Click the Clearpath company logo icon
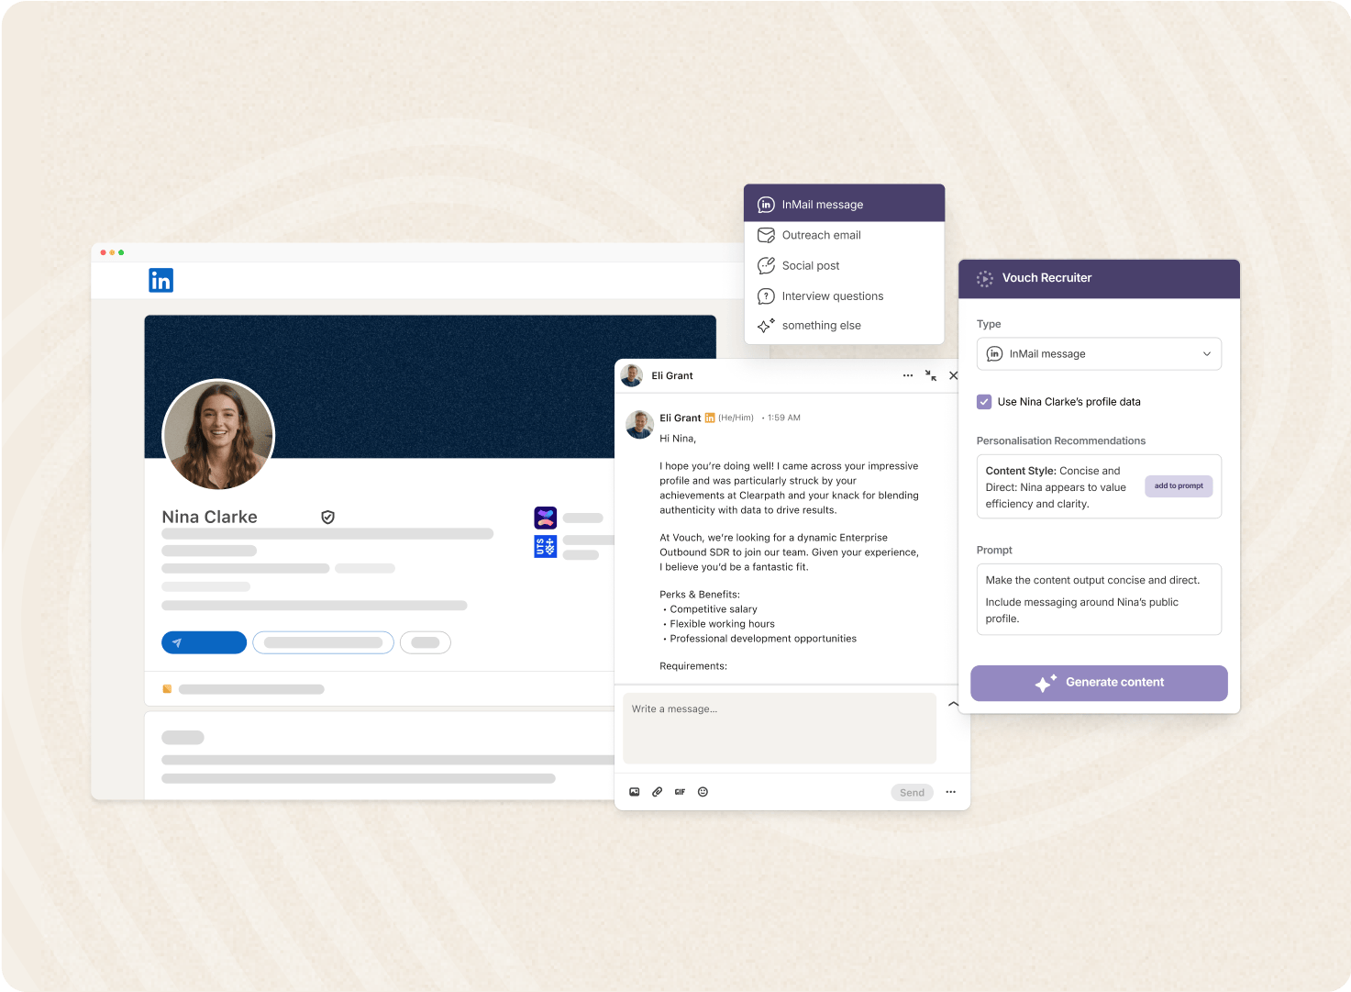This screenshot has width=1351, height=992. point(546,518)
